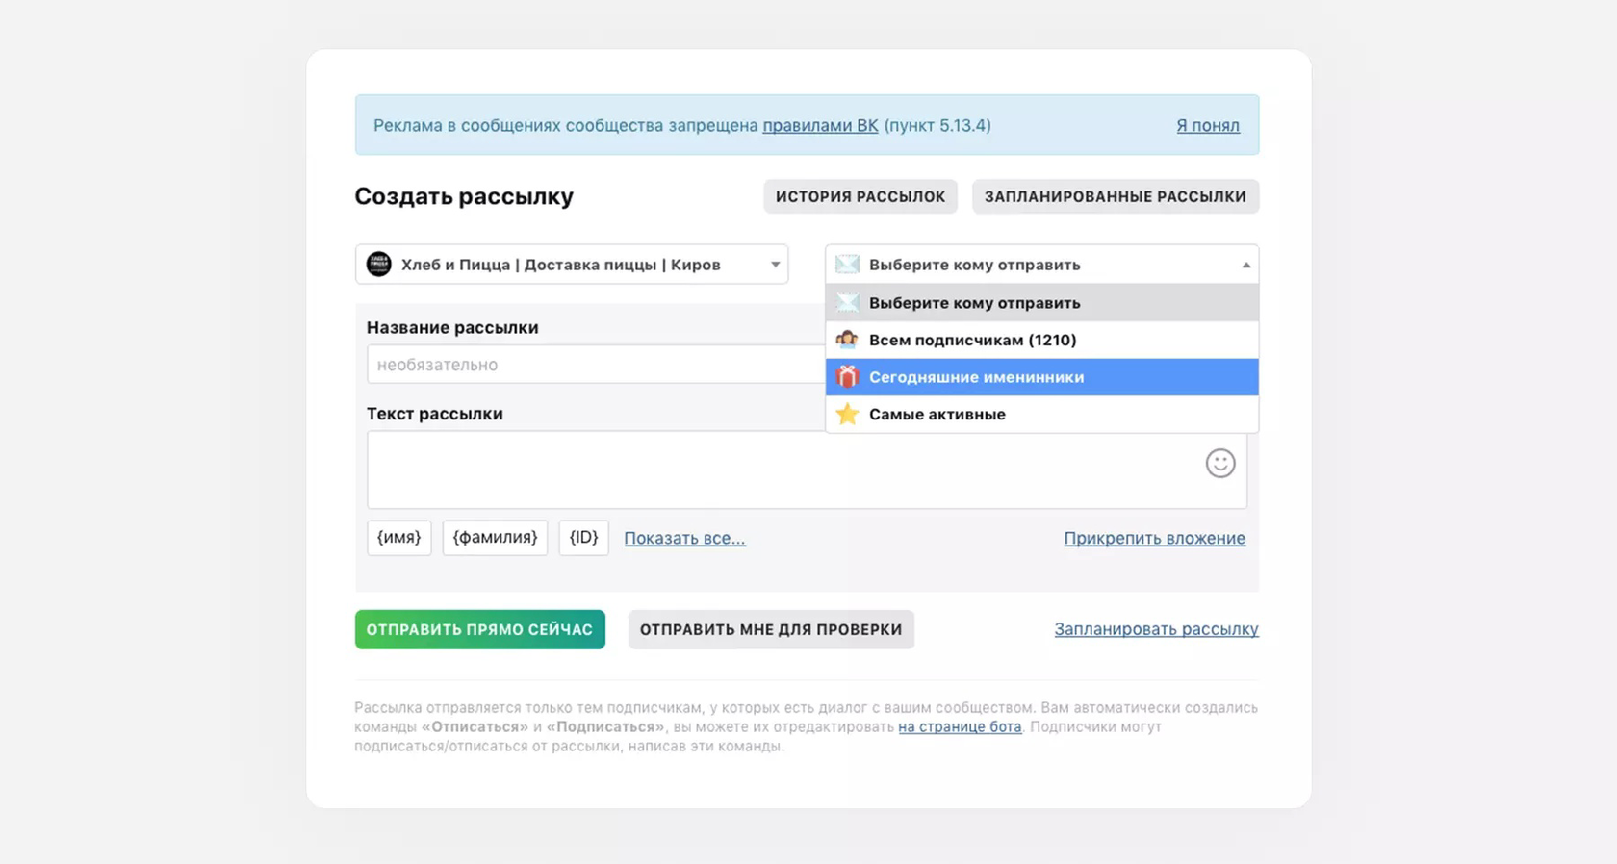Image resolution: width=1617 pixels, height=864 pixels.
Task: Click the Название рассылки label
Action: [x=452, y=328]
